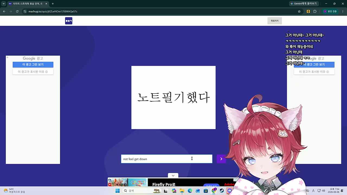
Task: Click the address bar URL
Action: 53,11
